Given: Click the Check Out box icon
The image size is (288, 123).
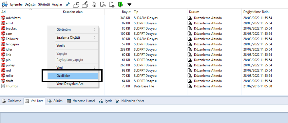Looking at the screenshot, I should coord(76,4).
